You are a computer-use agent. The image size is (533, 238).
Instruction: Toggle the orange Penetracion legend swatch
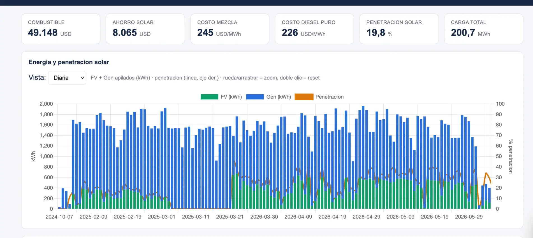click(304, 97)
